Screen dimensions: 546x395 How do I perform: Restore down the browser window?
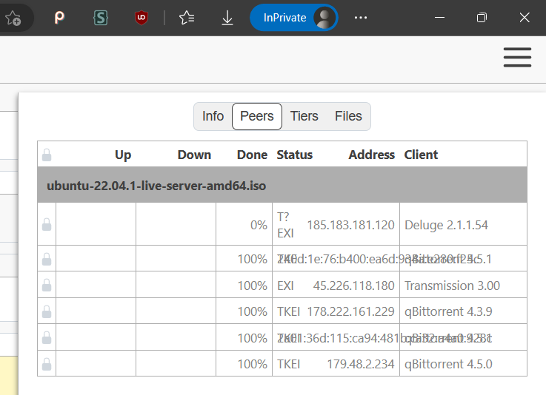(x=482, y=18)
